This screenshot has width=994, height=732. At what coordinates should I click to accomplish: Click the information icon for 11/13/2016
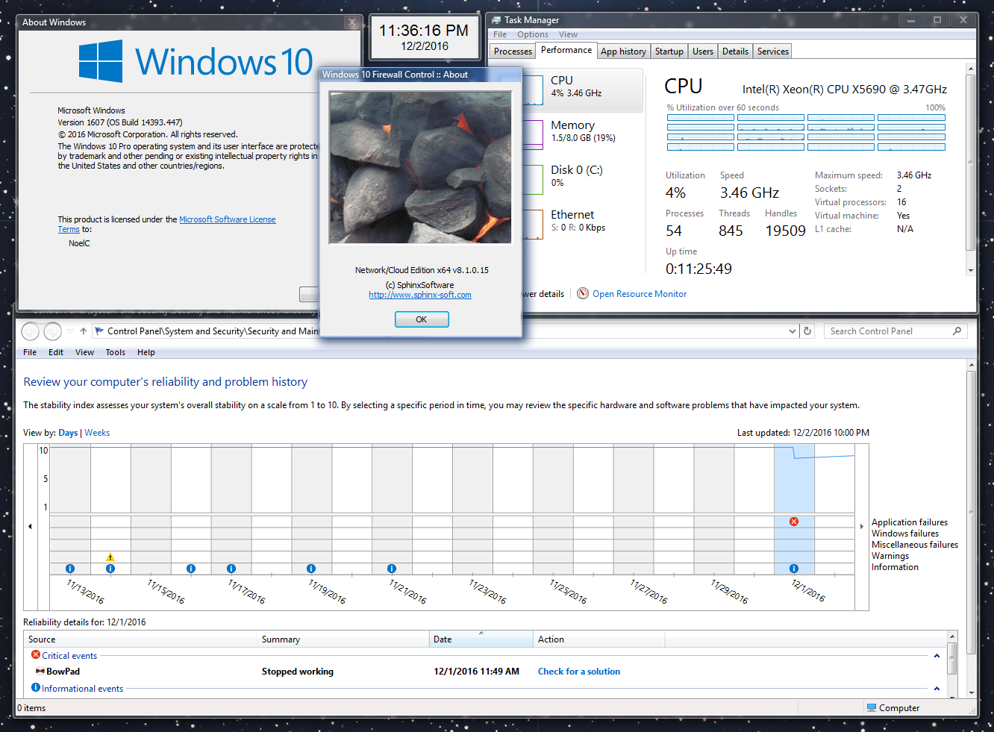70,569
